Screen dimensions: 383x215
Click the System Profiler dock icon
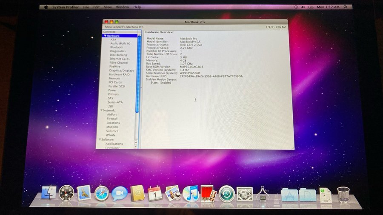tap(263, 194)
